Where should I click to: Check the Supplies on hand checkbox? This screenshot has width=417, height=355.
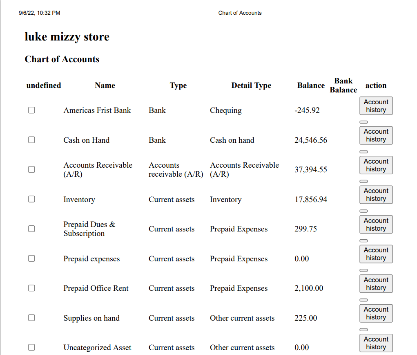31,318
